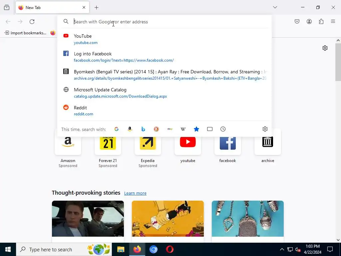Search this time with Amazon icon
Viewport: 341px width, 256px height.
click(x=130, y=129)
